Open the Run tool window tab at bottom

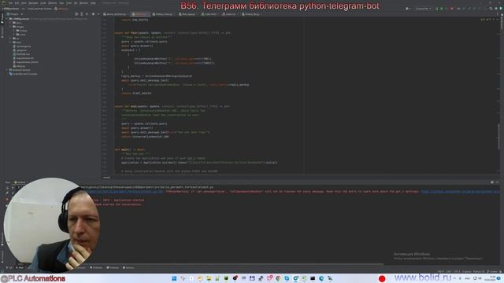[20, 267]
